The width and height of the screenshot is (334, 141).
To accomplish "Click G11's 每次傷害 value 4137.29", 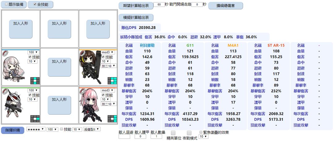I will [x=190, y=114].
